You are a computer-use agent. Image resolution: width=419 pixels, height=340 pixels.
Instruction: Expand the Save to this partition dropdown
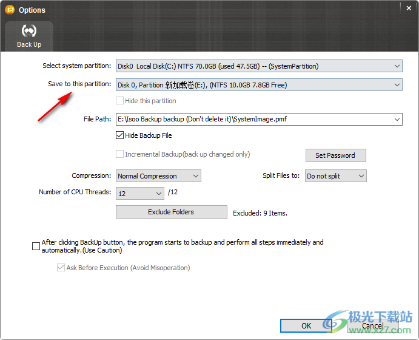pyautogui.click(x=397, y=85)
